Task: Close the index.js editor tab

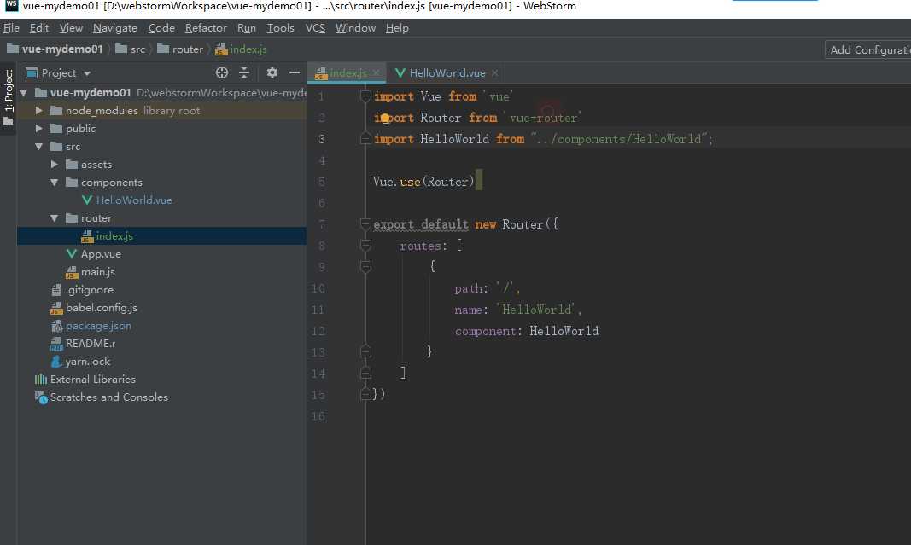Action: (377, 73)
